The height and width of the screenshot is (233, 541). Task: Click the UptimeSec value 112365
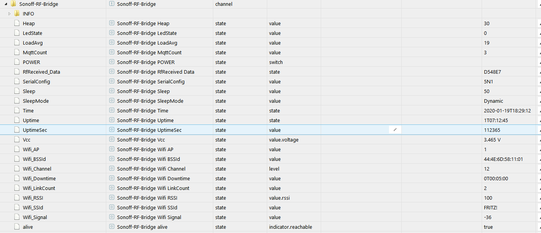coord(492,130)
